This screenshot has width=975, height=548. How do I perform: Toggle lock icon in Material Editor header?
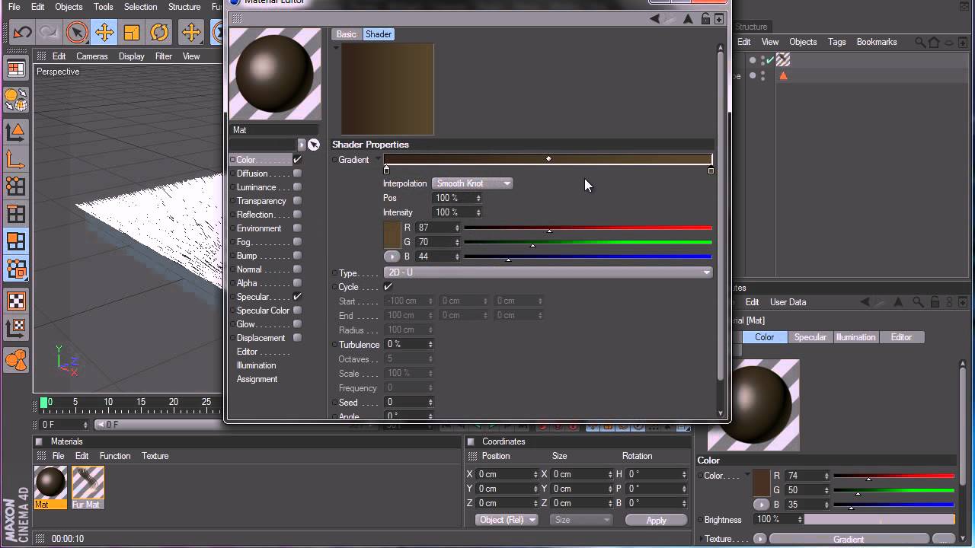pyautogui.click(x=705, y=19)
